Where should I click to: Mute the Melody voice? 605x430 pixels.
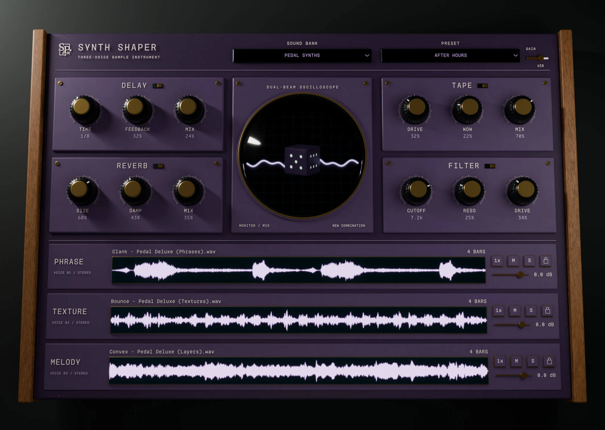tap(516, 361)
